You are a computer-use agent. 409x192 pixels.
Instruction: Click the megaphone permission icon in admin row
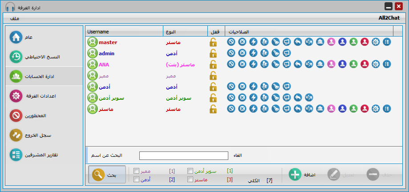click(x=286, y=53)
